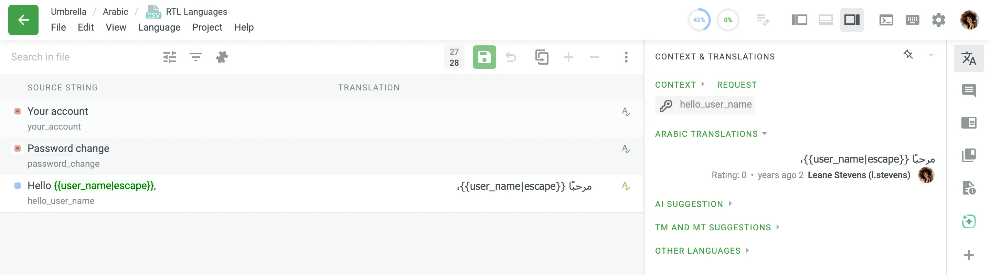The image size is (991, 275).
Task: Click the plugins puzzle icon
Action: (222, 57)
